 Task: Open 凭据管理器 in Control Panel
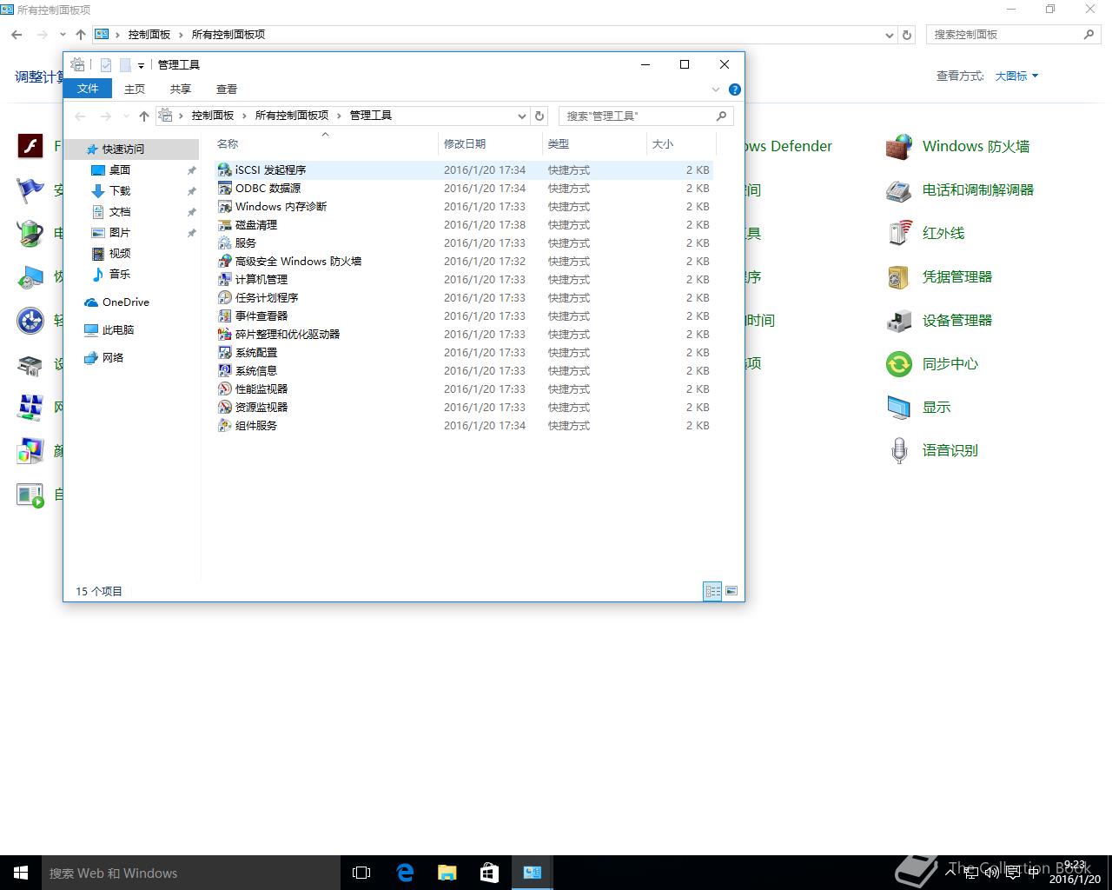[938, 276]
